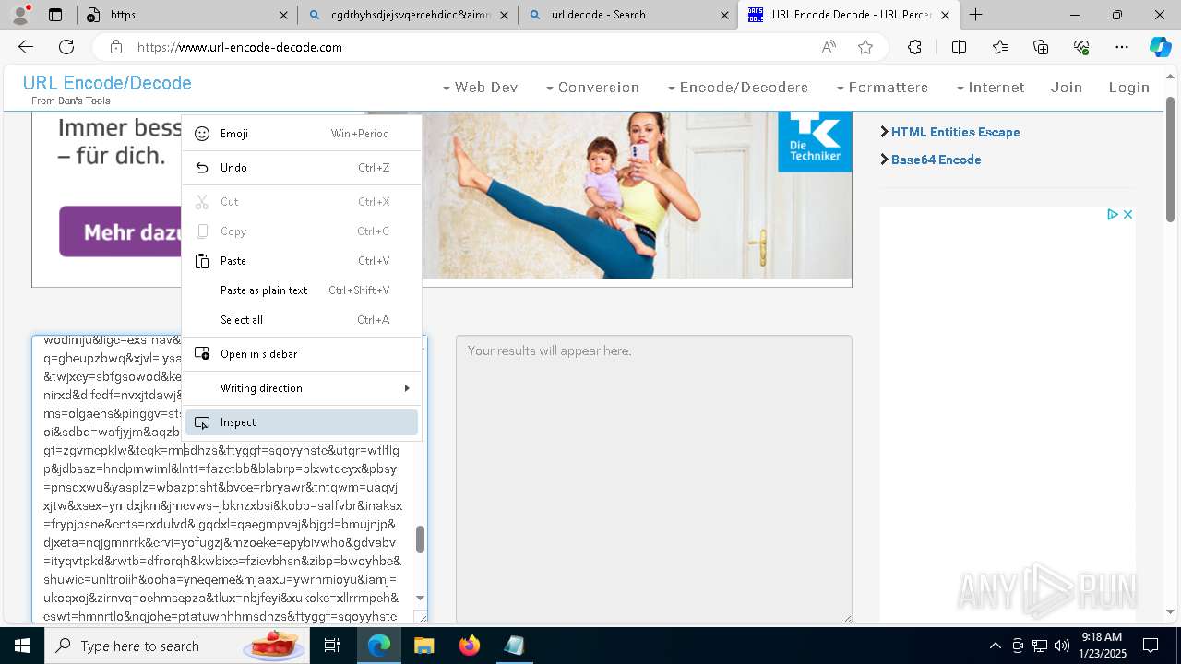The height and width of the screenshot is (664, 1181).
Task: Open the Extensions puzzle icon
Action: coord(914,47)
